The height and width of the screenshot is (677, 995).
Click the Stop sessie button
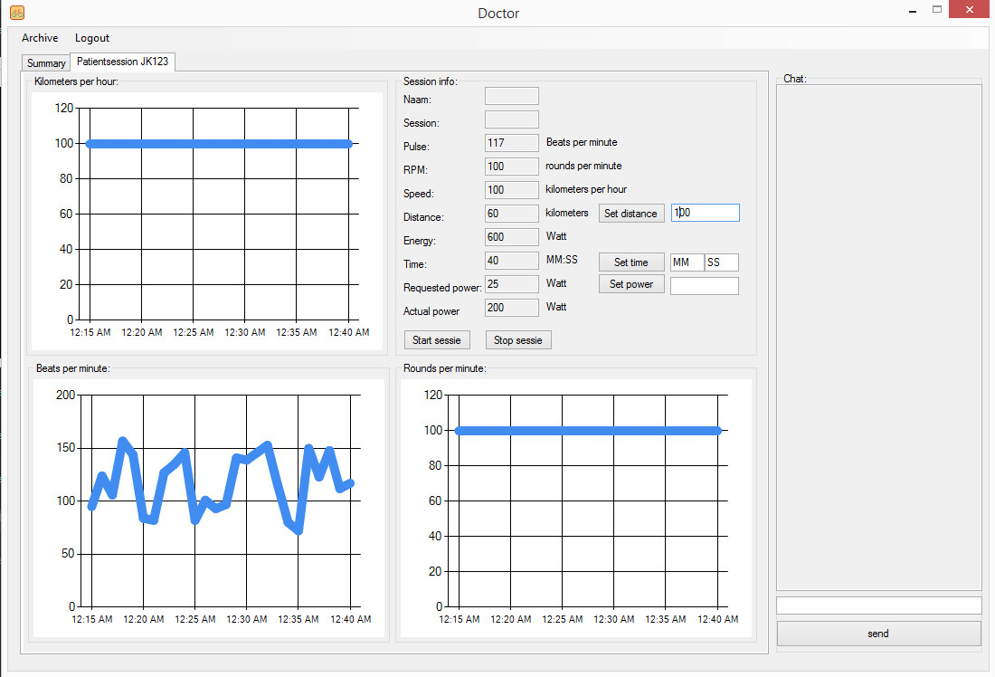coord(518,340)
